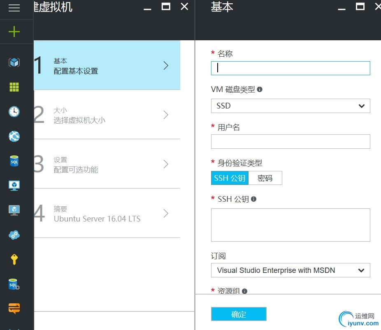Click the 确定 button

click(239, 314)
